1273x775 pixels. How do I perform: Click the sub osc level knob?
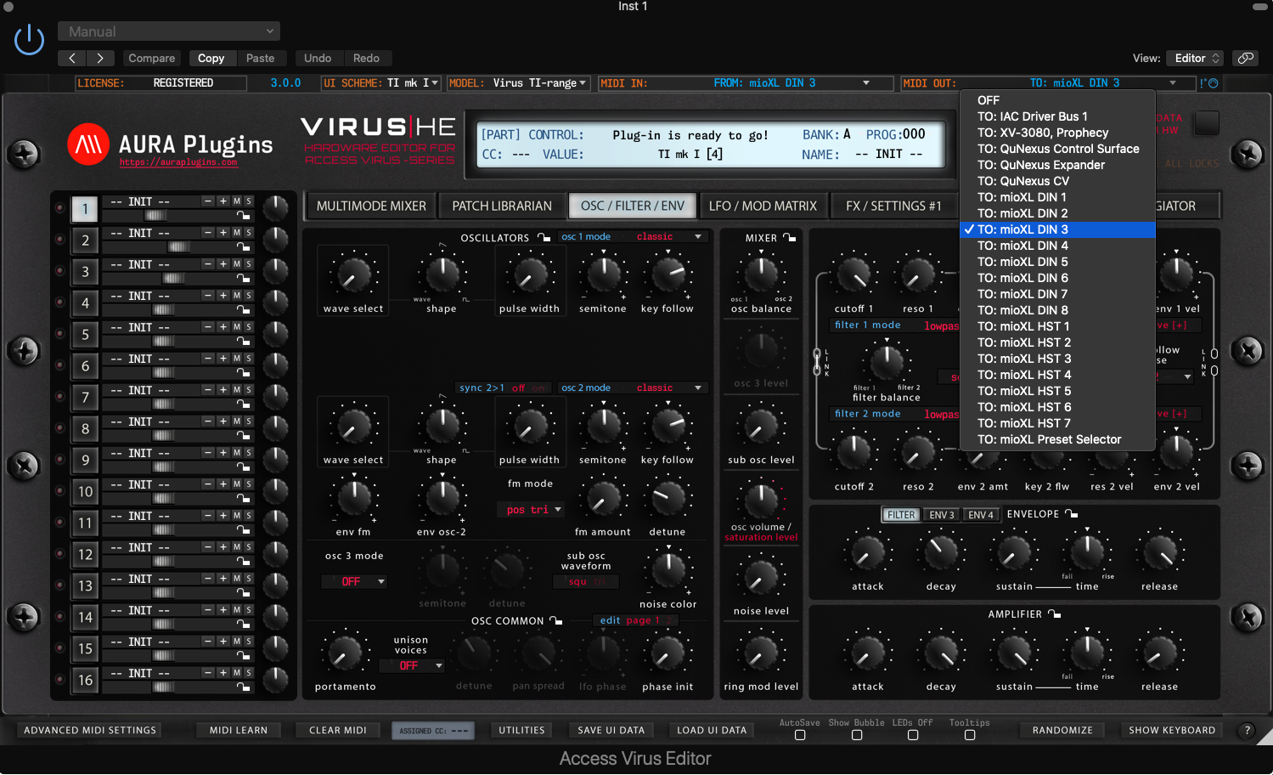tap(761, 427)
